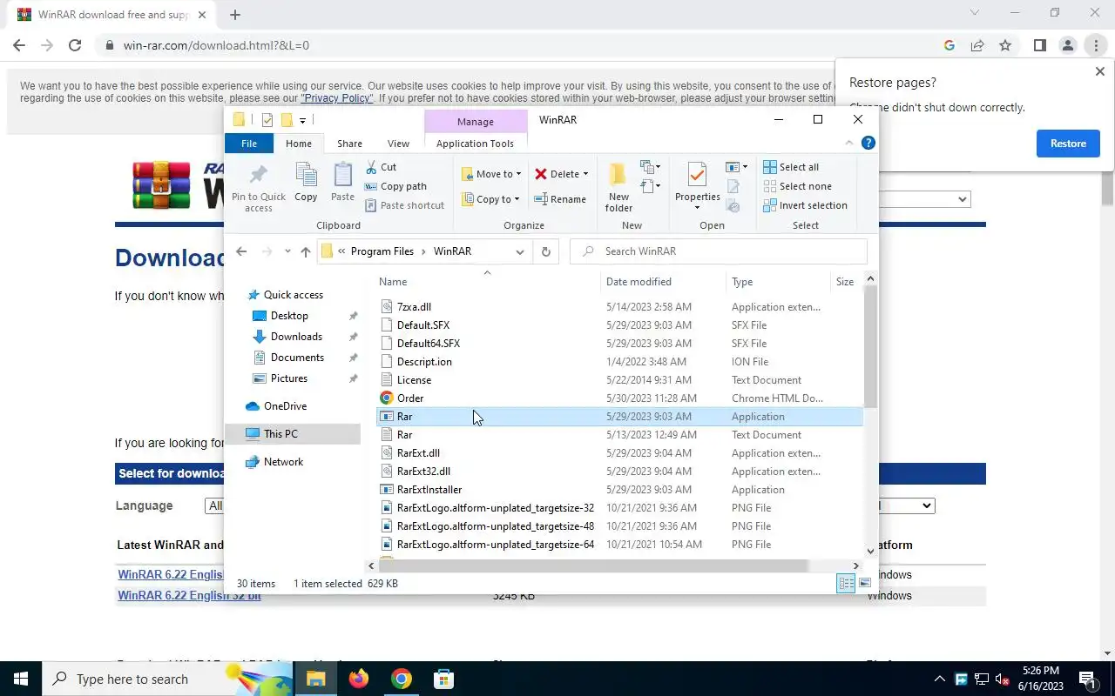Switch to large icons view layout icon

pos(864,584)
